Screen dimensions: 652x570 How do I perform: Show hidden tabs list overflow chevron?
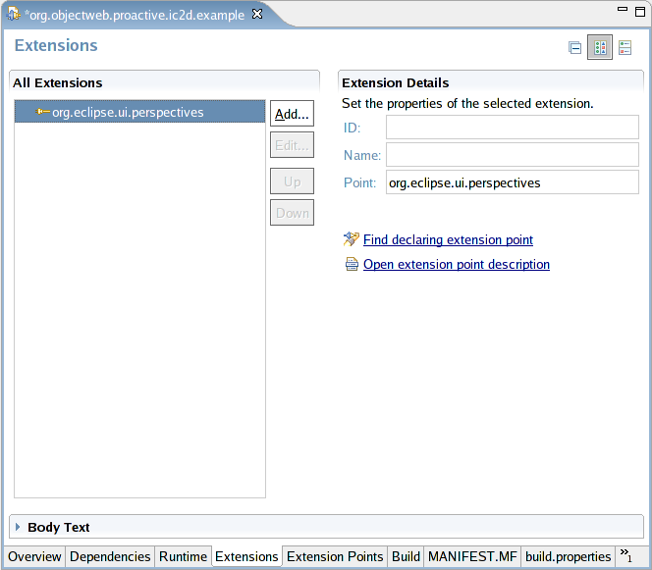click(625, 556)
